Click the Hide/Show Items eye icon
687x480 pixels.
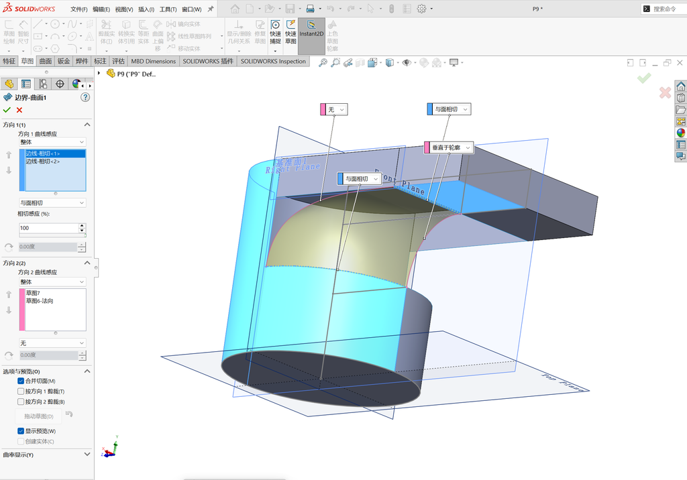[407, 62]
